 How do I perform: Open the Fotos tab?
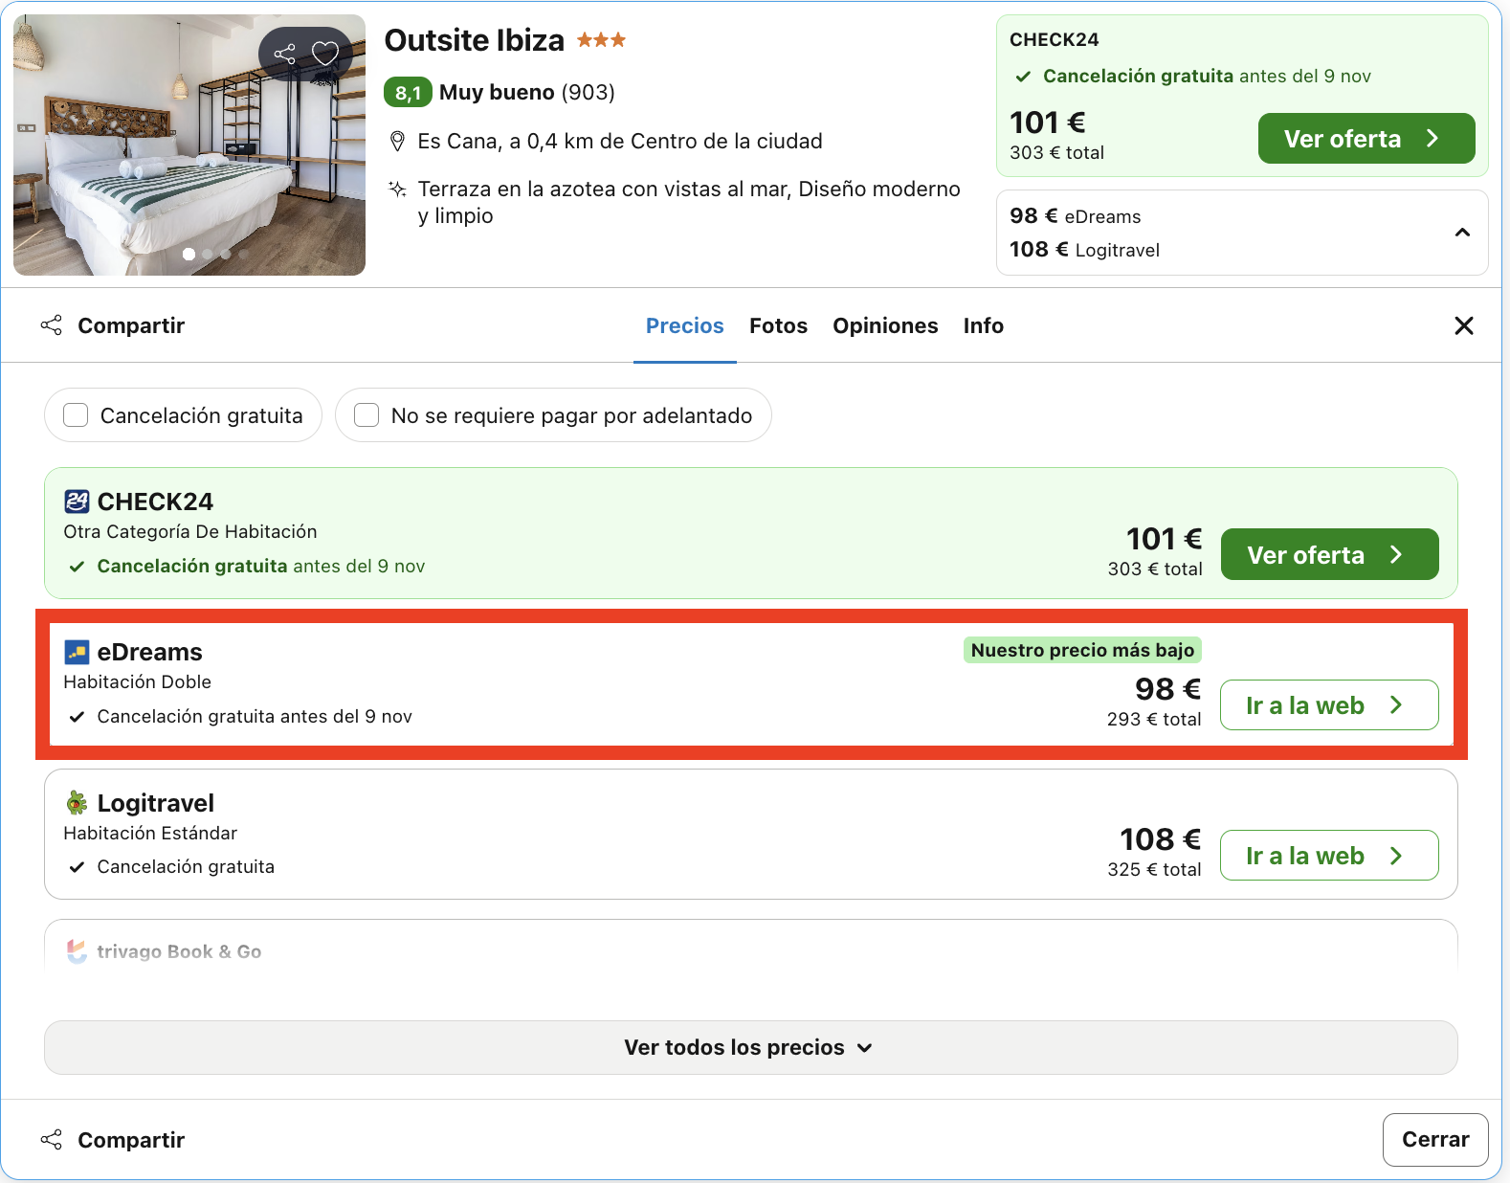[778, 325]
